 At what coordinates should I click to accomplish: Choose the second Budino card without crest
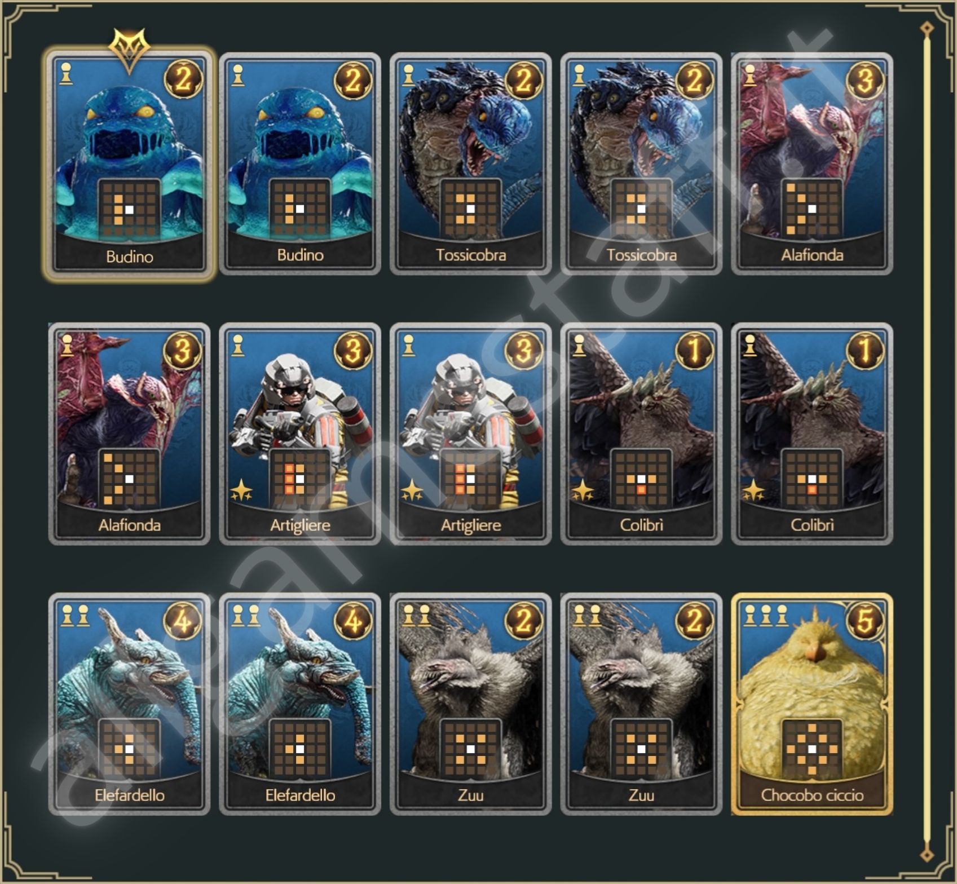point(300,164)
